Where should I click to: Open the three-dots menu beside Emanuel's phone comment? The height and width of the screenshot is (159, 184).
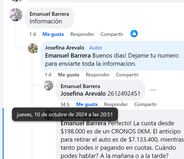pos(153,90)
